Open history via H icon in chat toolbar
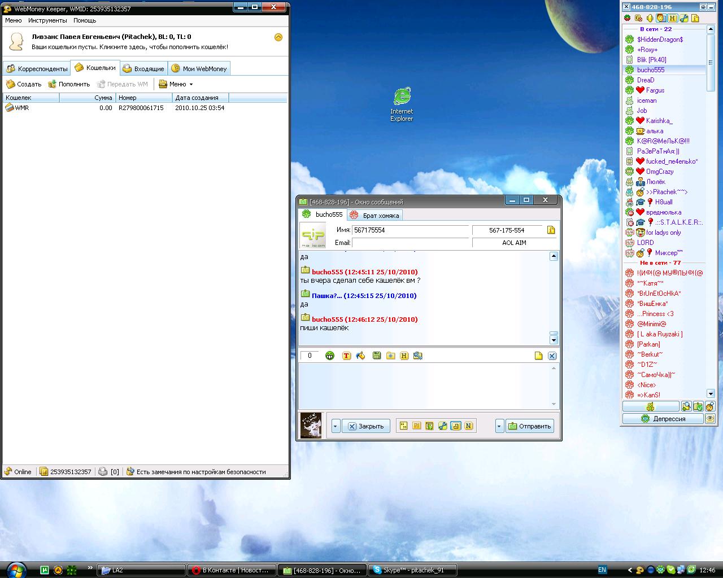The image size is (723, 578). pyautogui.click(x=404, y=356)
